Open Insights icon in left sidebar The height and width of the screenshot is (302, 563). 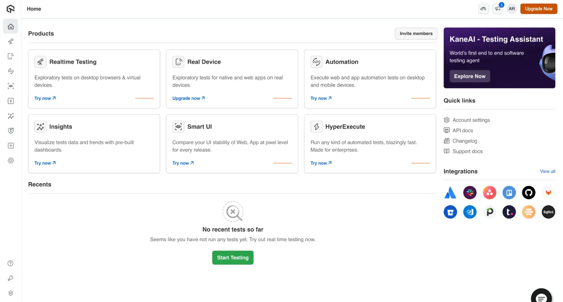tap(11, 116)
